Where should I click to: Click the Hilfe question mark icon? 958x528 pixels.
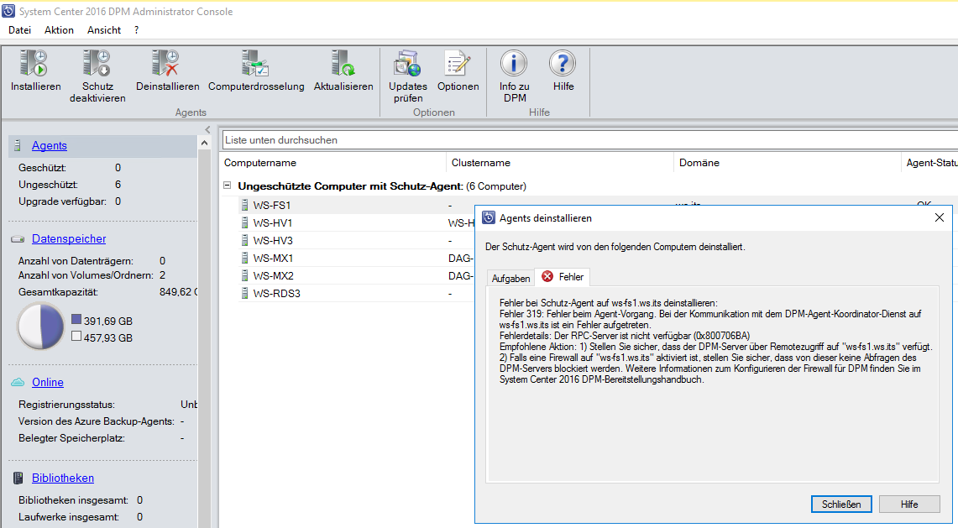pos(563,64)
